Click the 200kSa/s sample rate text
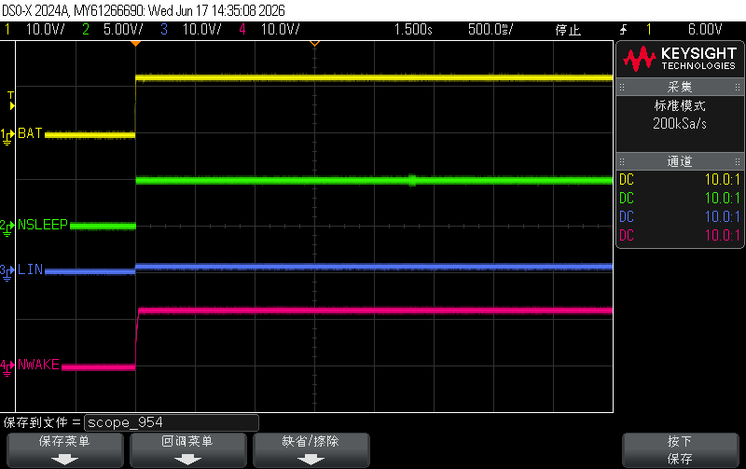This screenshot has width=746, height=469. click(680, 124)
